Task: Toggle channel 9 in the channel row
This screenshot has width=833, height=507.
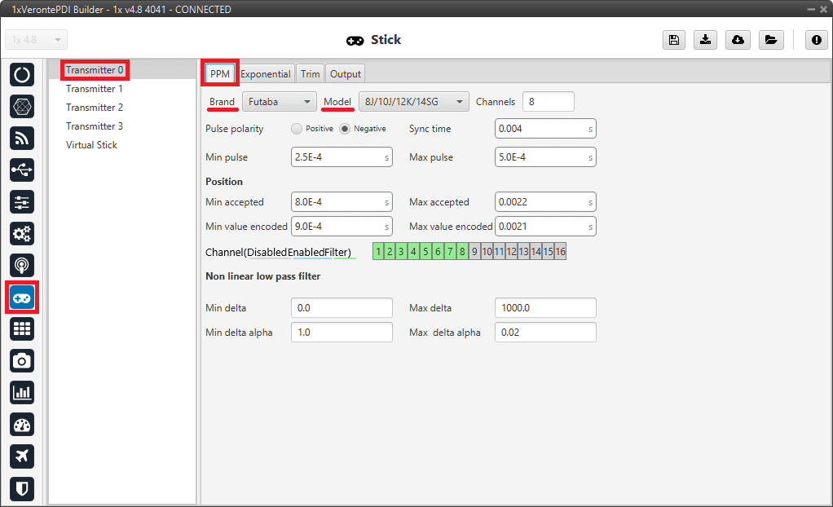Action: 474,252
